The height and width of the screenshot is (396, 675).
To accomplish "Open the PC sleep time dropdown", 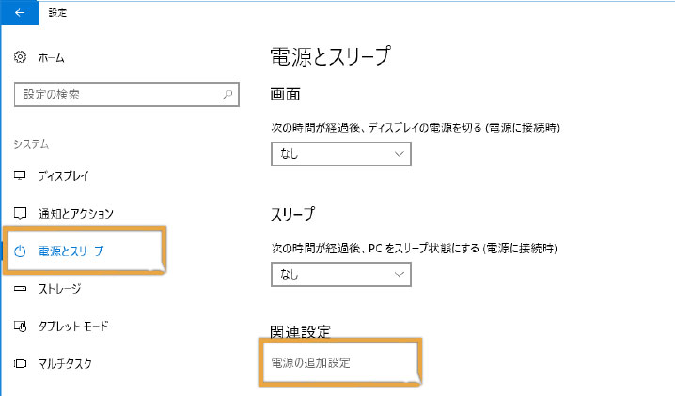I will pos(341,274).
